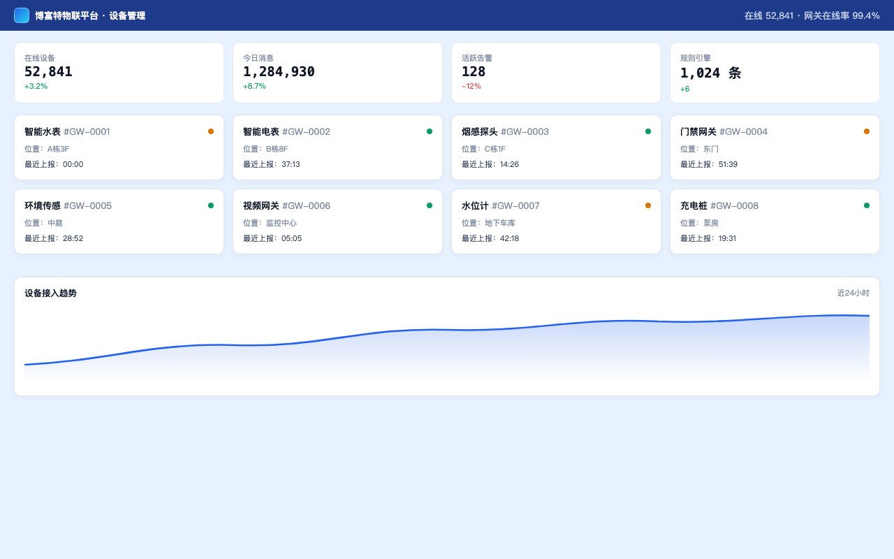Click the +6 change under 规则引擎
The width and height of the screenshot is (894, 559).
pos(685,89)
